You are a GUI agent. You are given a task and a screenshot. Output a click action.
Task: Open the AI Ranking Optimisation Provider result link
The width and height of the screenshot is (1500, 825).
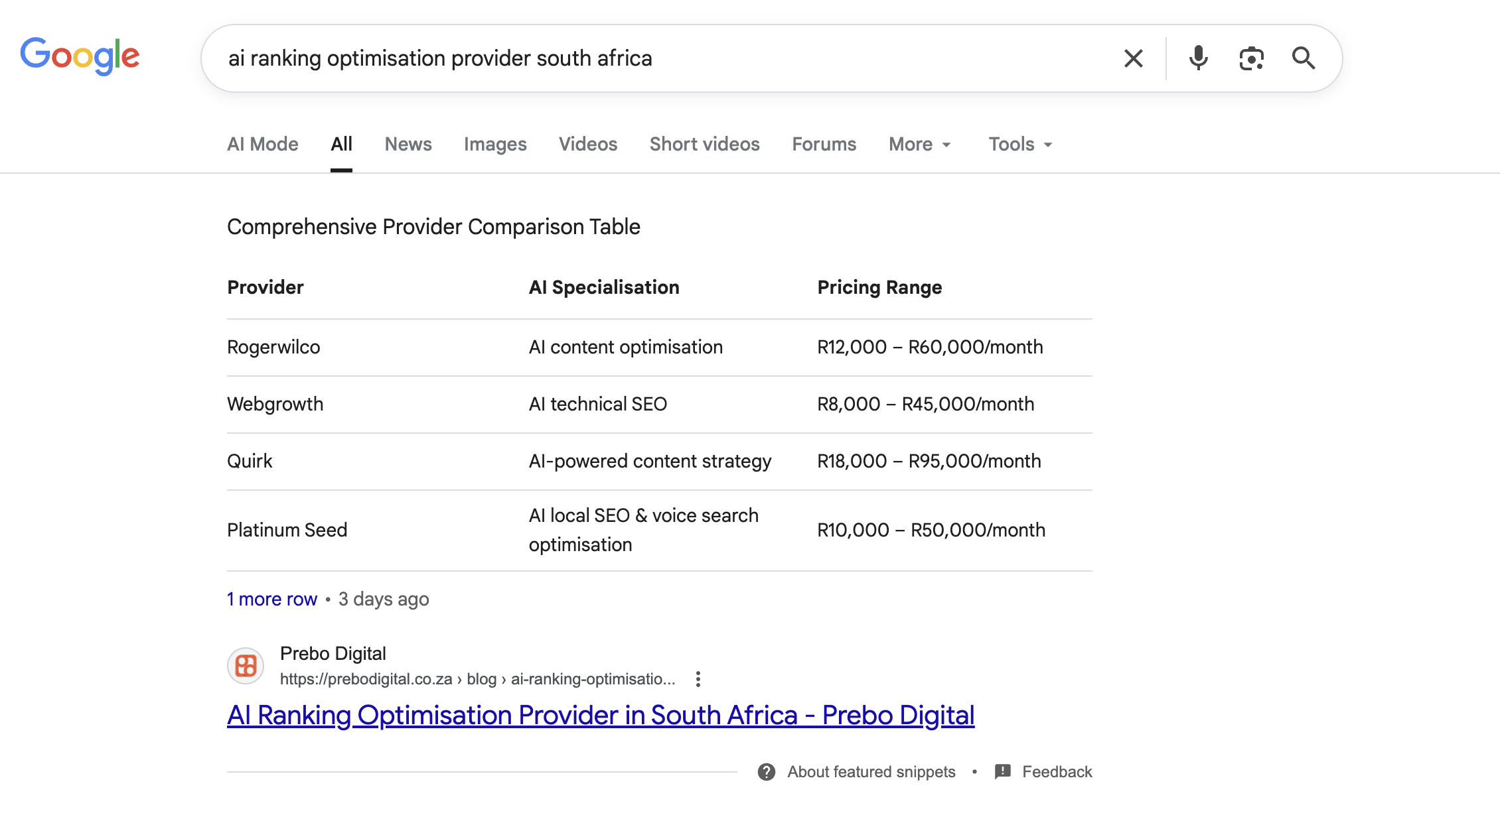coord(601,715)
